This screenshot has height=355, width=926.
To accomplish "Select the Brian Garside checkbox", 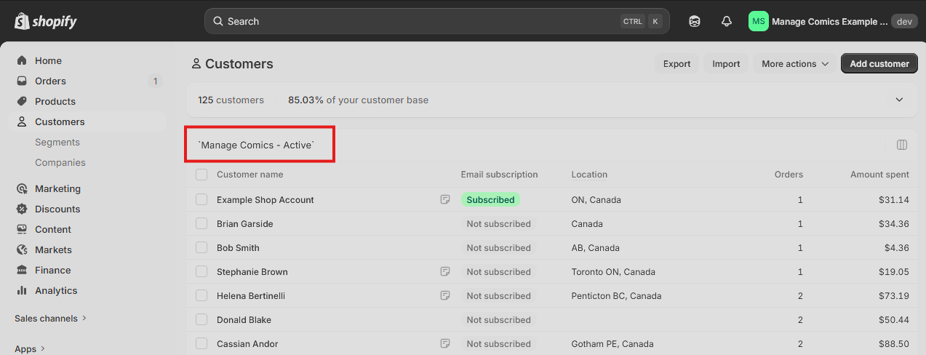I will coord(201,223).
